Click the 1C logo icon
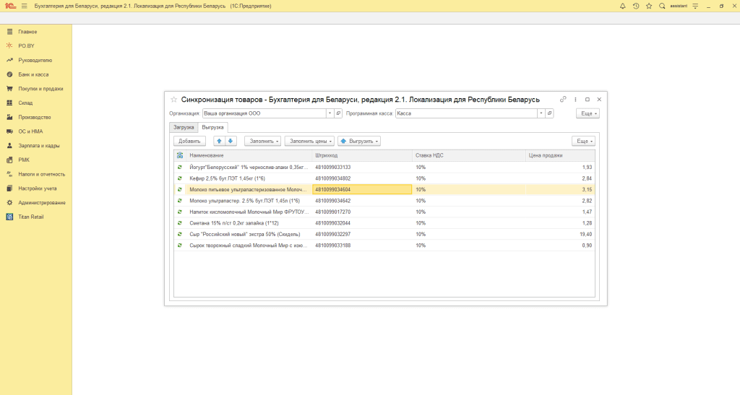Viewport: 740px width, 395px height. click(x=10, y=6)
